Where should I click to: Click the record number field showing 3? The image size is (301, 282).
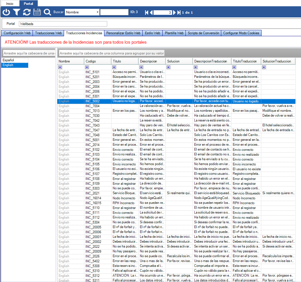coord(163,13)
